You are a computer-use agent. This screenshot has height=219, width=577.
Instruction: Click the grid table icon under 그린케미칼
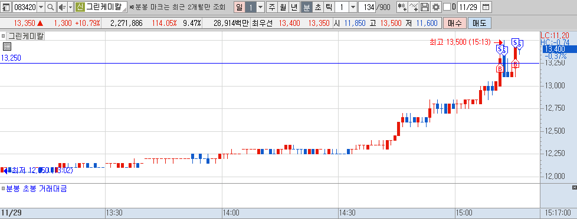coord(6,47)
